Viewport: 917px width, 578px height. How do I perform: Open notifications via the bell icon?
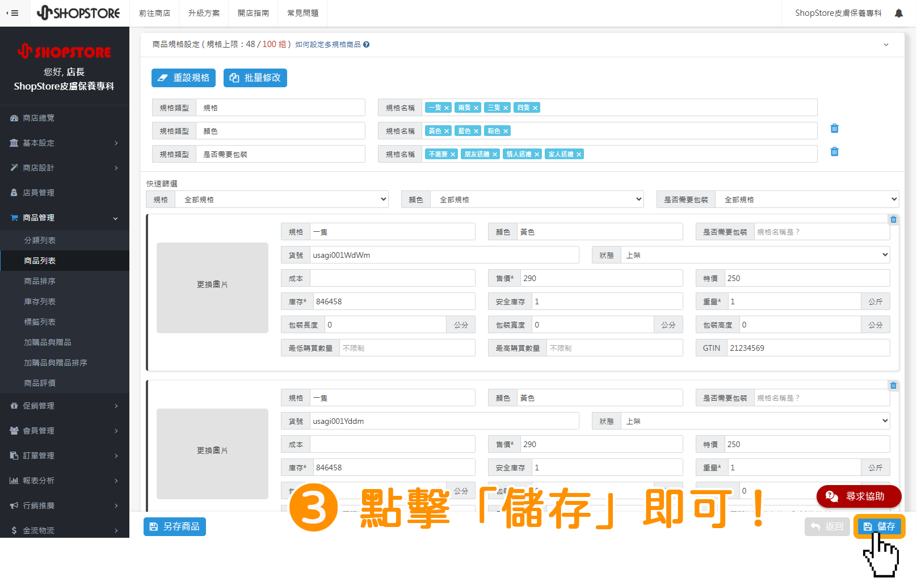[899, 13]
